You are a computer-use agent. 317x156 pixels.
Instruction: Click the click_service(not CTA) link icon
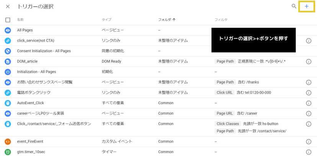pyautogui.click(x=8, y=41)
